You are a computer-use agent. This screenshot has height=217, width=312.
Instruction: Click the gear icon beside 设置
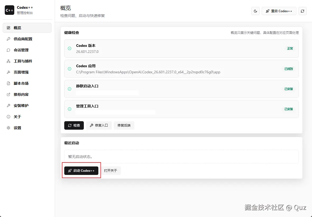[8, 128]
